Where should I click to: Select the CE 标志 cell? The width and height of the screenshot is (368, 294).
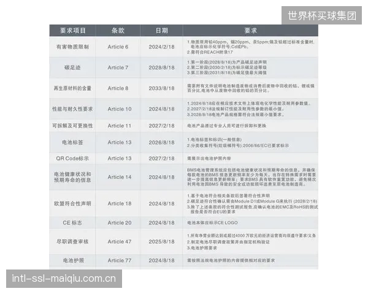[72, 223]
